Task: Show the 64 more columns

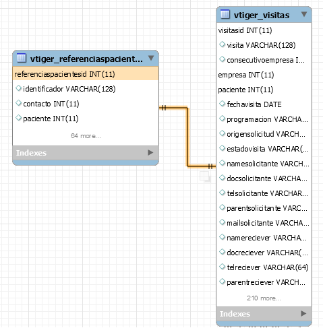Action: tap(86, 136)
